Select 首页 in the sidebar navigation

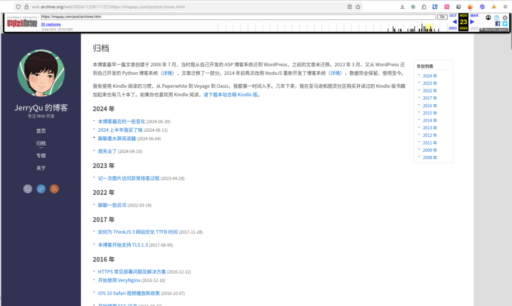40,130
